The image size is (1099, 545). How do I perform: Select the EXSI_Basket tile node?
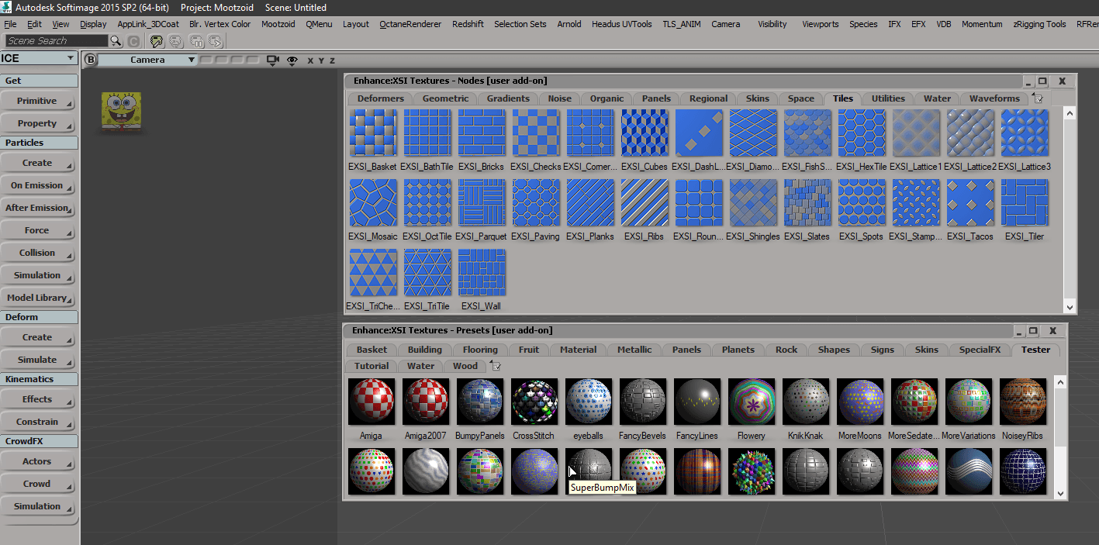[x=373, y=133]
